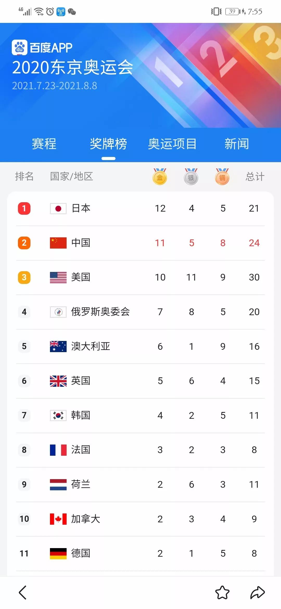Image resolution: width=281 pixels, height=609 pixels.
Task: Switch to the 赛程 tab
Action: [44, 144]
